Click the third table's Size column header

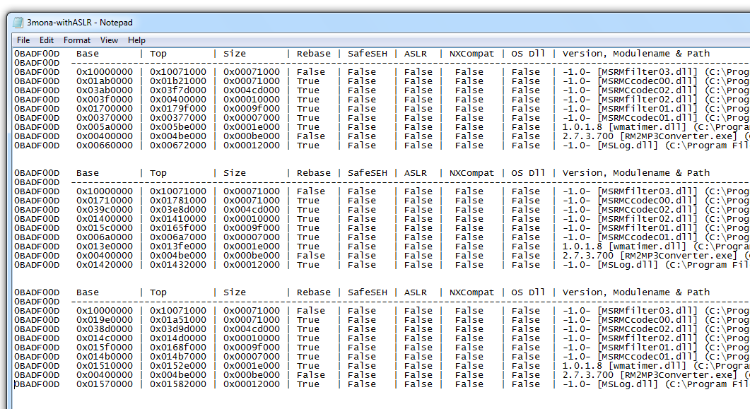[x=235, y=292]
